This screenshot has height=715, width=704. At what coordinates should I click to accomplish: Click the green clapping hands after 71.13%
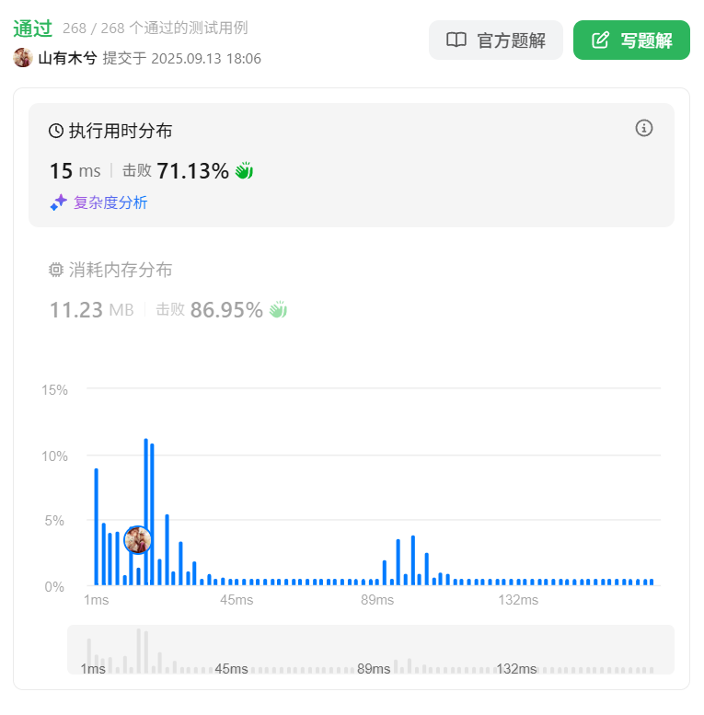pyautogui.click(x=244, y=171)
